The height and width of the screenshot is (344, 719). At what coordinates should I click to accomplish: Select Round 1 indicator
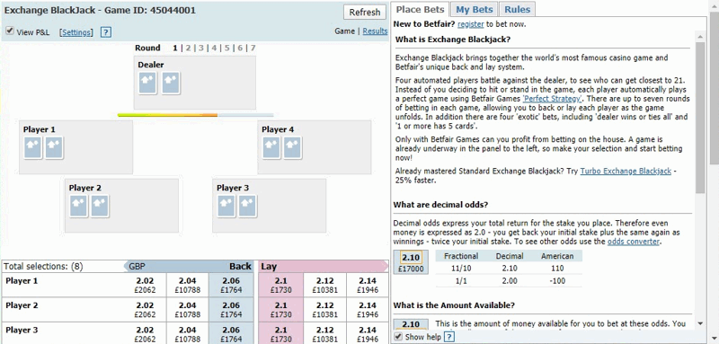(174, 48)
